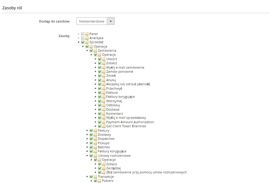Uncheck the Anuluj checkbox
The width and height of the screenshot is (270, 183).
coord(100,80)
